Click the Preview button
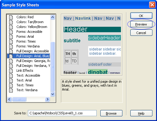Image resolution: width=157 pixels, height=121 pixels. pyautogui.click(x=141, y=24)
